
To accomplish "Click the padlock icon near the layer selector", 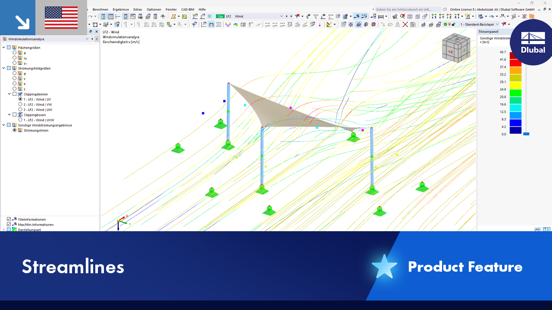I will click(453, 25).
